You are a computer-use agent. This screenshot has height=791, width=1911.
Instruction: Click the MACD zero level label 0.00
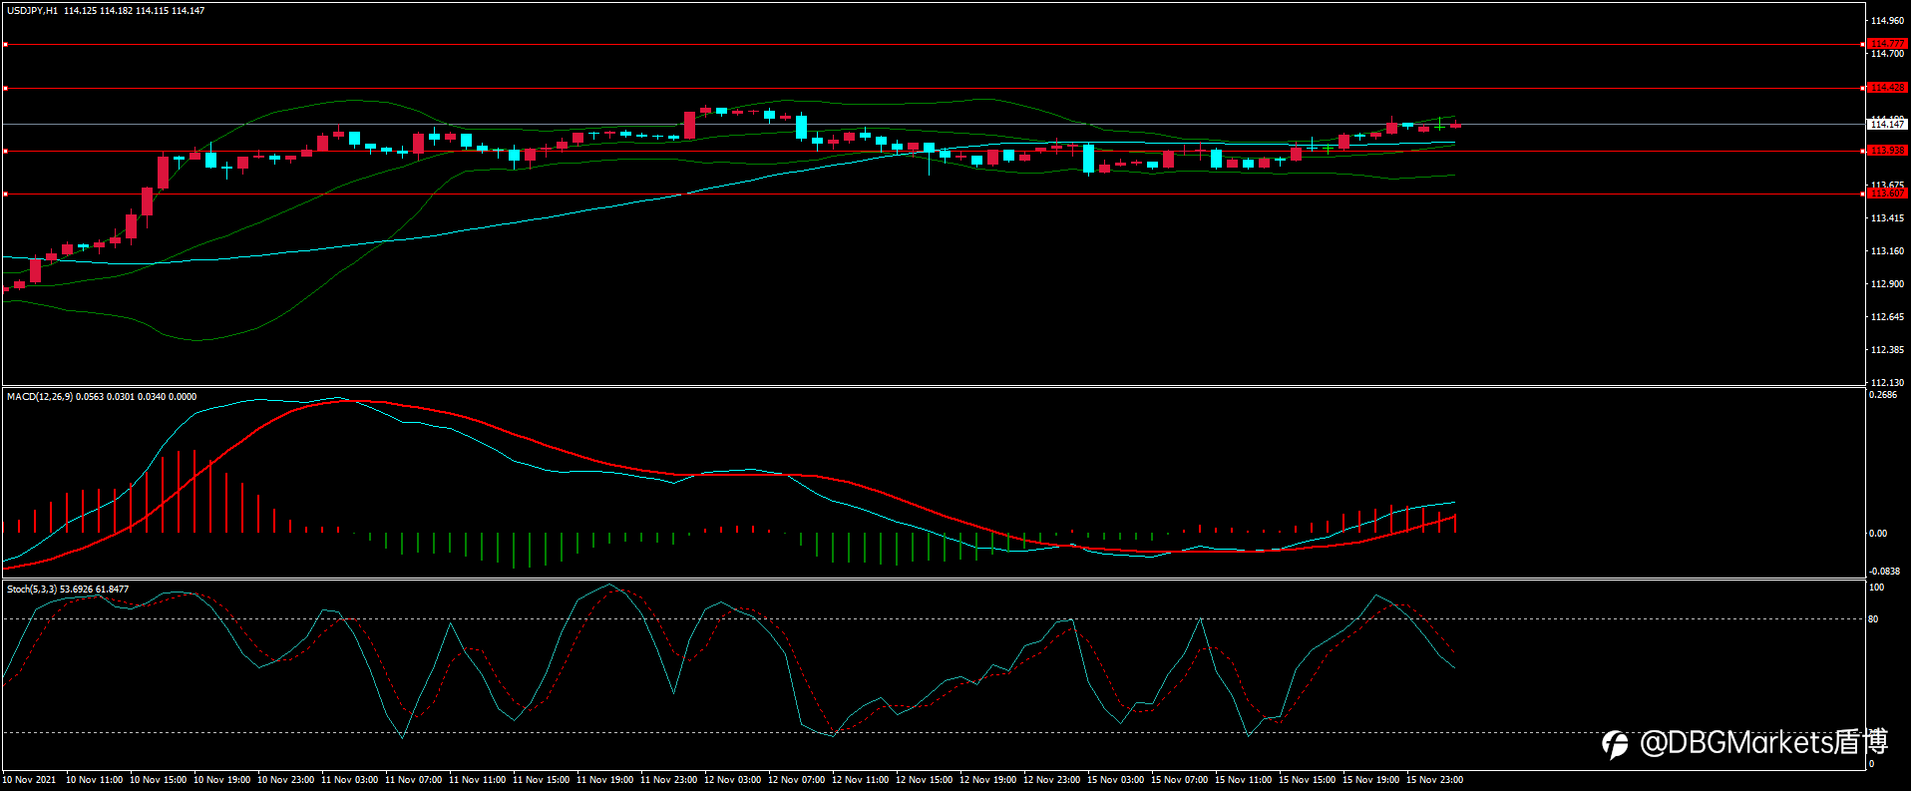1878,534
